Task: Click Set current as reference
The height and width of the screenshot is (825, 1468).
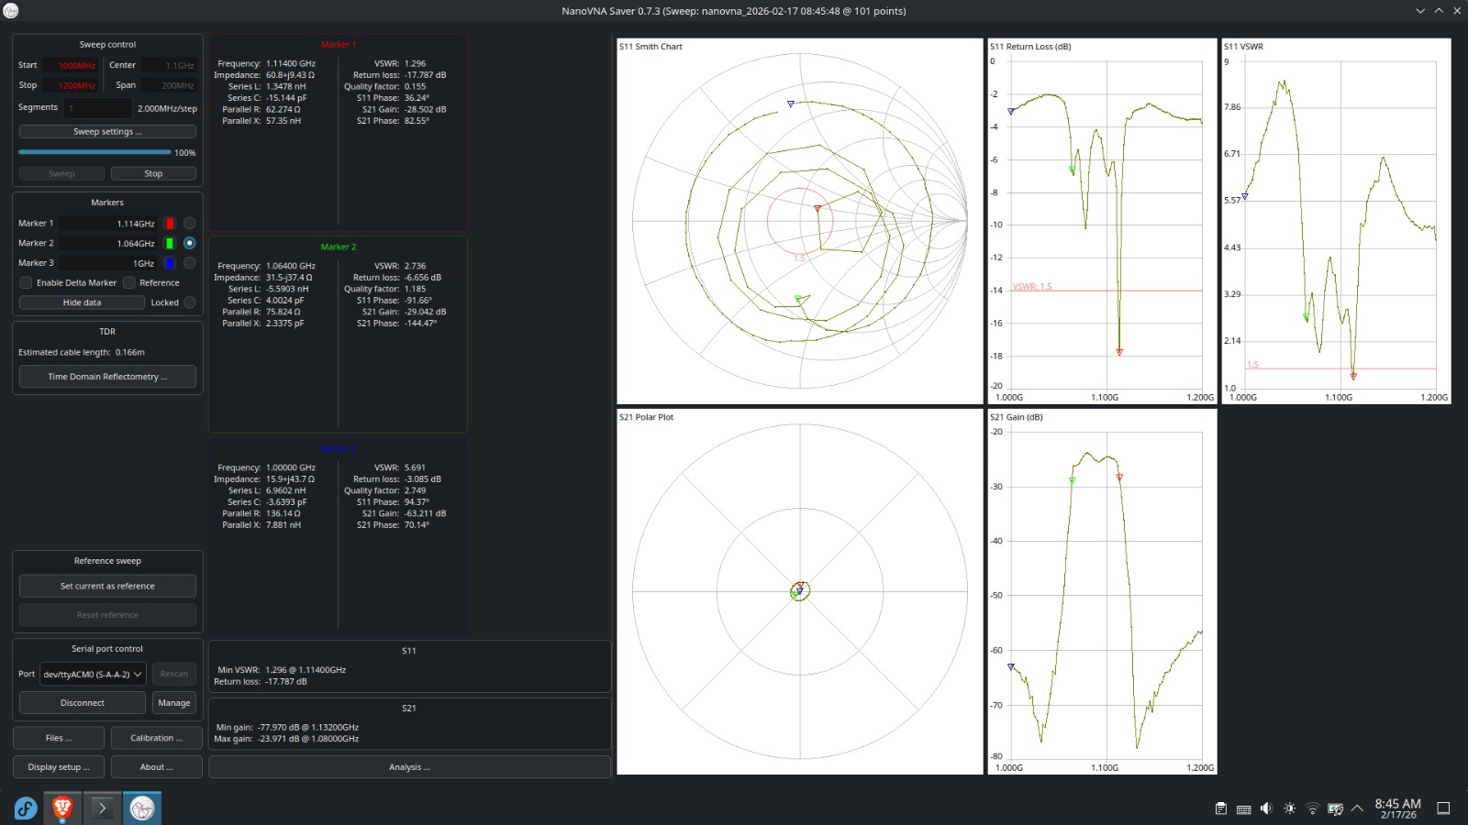Action: pyautogui.click(x=107, y=586)
